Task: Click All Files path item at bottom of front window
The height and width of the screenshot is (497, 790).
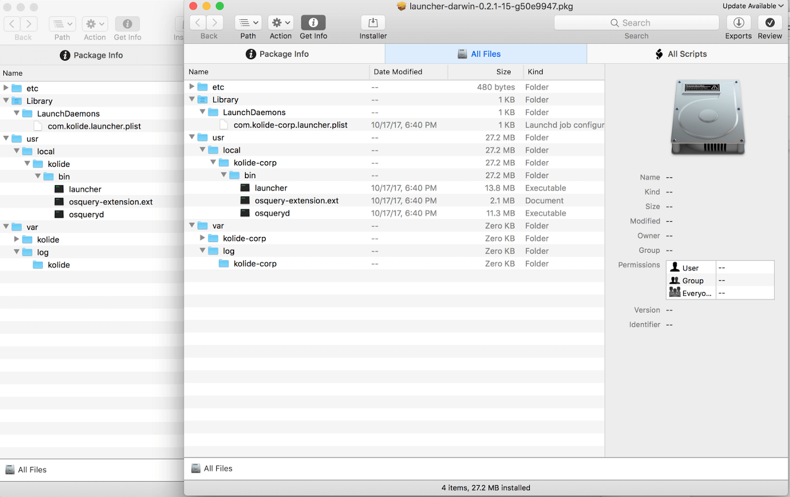Action: [212, 468]
